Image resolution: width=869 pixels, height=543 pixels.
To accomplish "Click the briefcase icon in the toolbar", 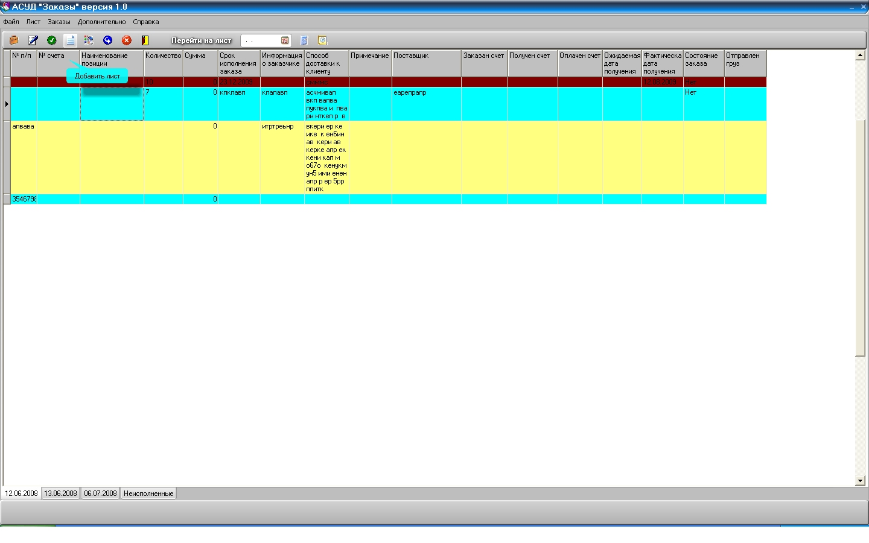I will click(x=14, y=40).
